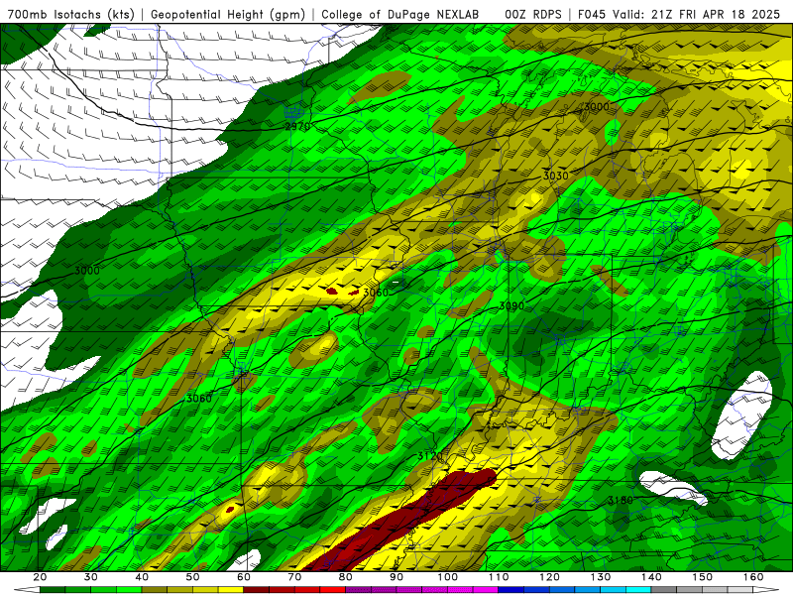Click the 3090 height contour label

[511, 305]
